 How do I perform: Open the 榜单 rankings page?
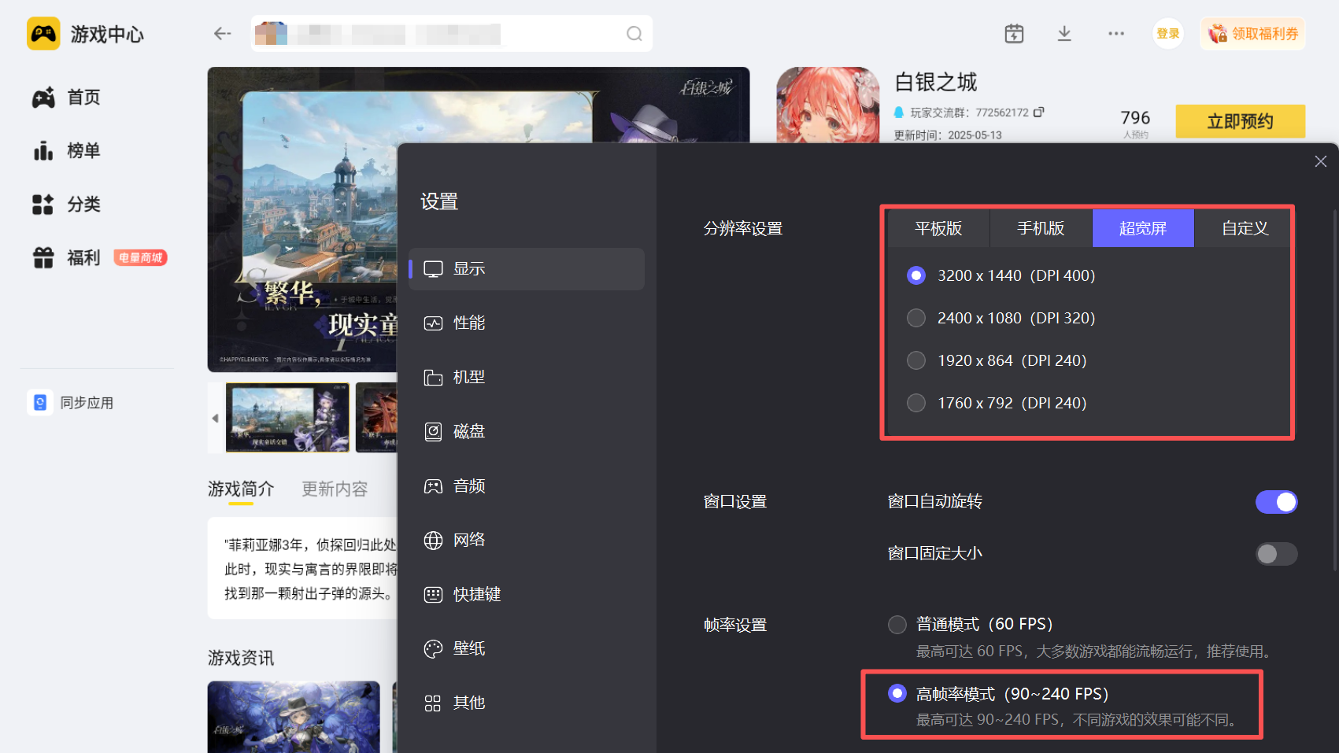[x=67, y=151]
